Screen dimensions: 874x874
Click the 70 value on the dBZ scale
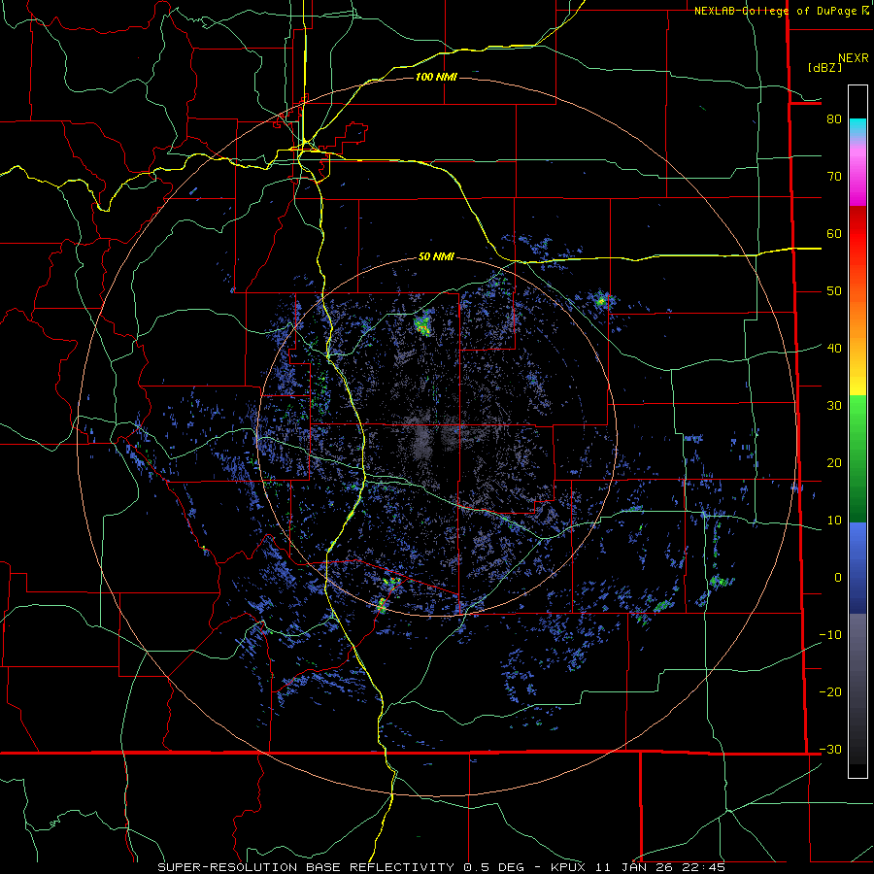[x=834, y=176]
